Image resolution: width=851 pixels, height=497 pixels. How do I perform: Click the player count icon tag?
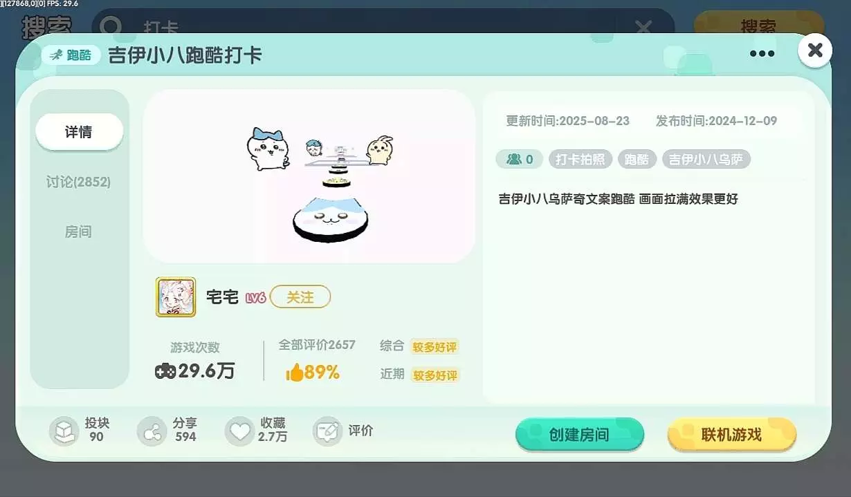pyautogui.click(x=520, y=160)
